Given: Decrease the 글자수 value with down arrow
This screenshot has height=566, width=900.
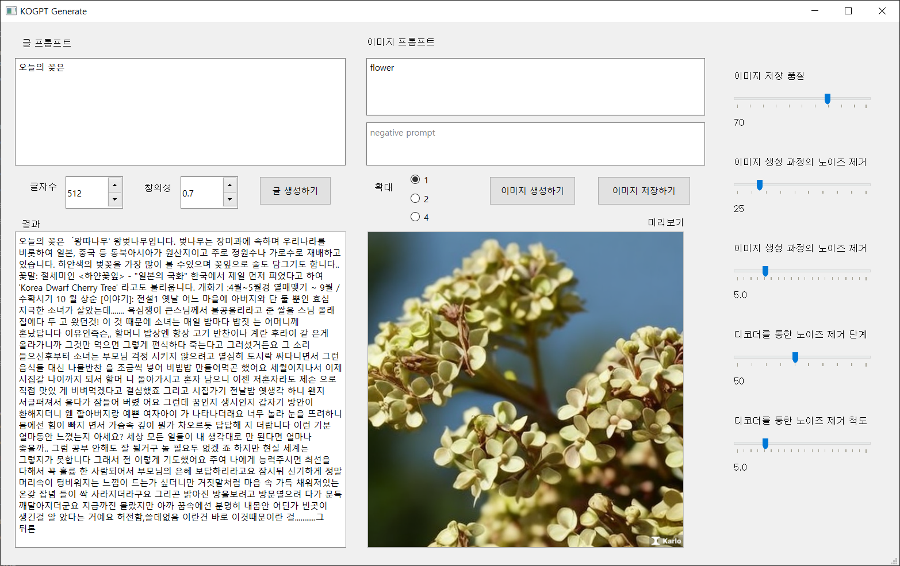Looking at the screenshot, I should pyautogui.click(x=115, y=199).
